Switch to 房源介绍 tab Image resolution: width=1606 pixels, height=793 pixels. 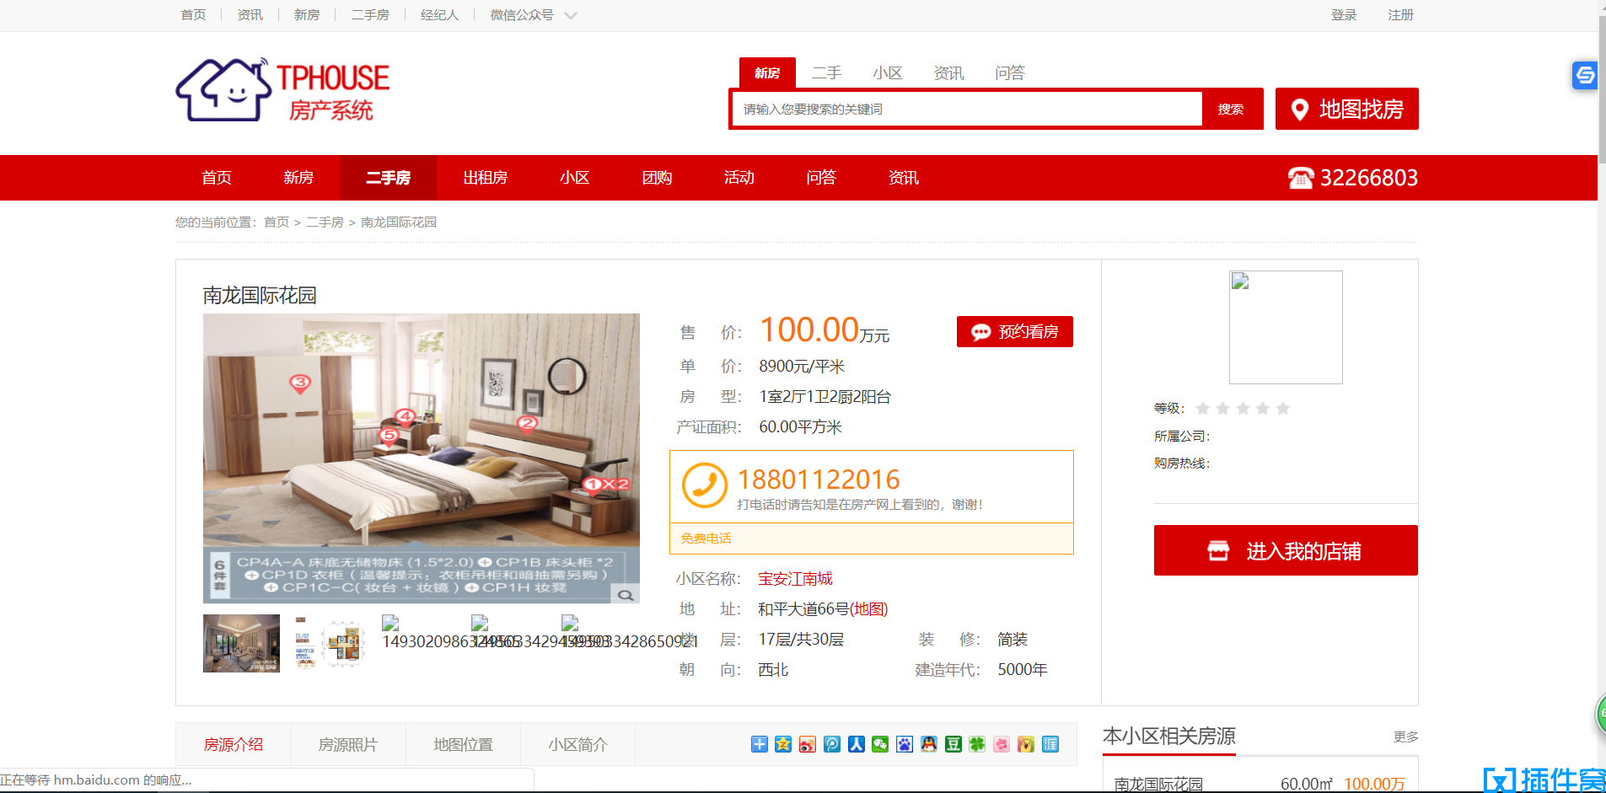(234, 745)
